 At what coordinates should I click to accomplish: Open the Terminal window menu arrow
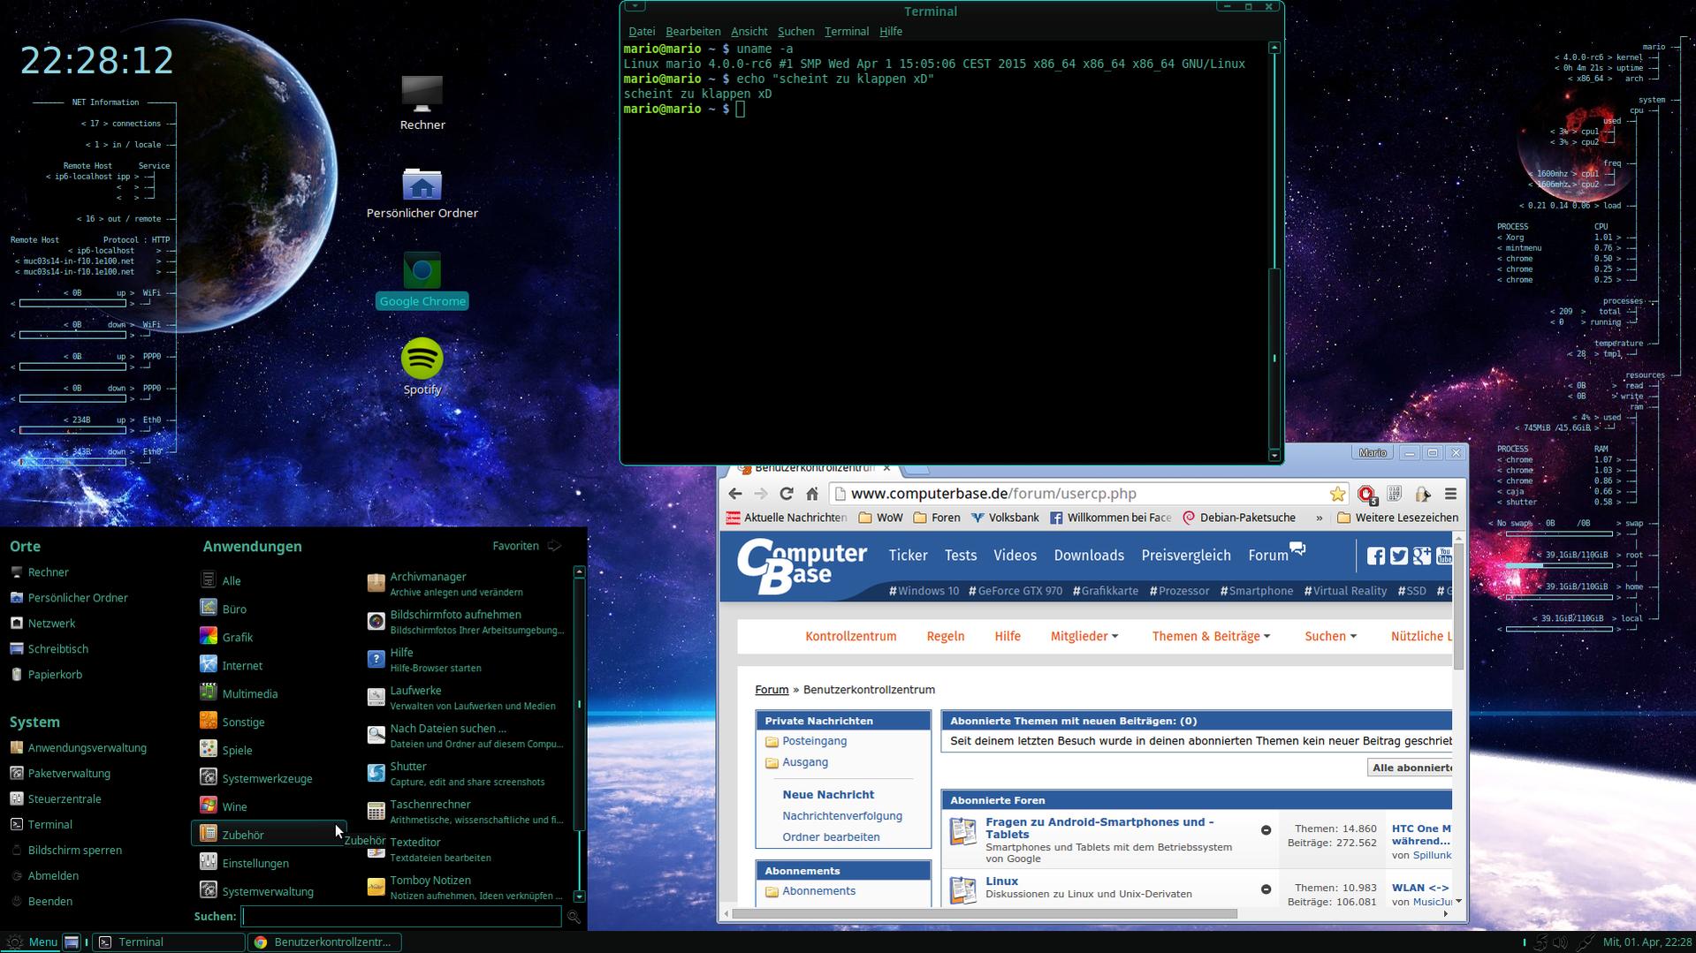point(634,6)
